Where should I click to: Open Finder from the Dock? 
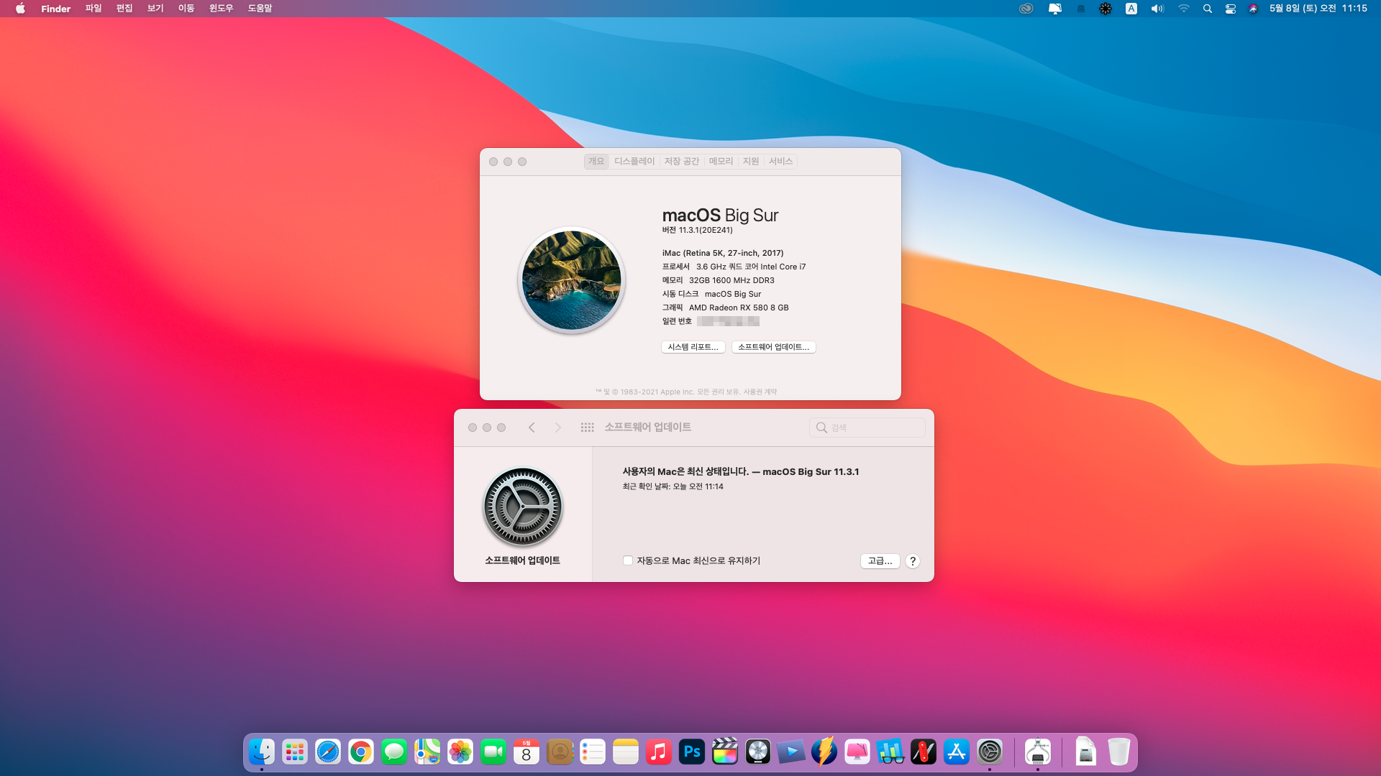coord(262,752)
